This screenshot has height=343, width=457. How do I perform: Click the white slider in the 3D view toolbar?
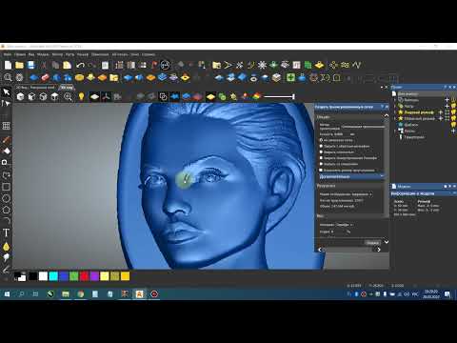(279, 96)
